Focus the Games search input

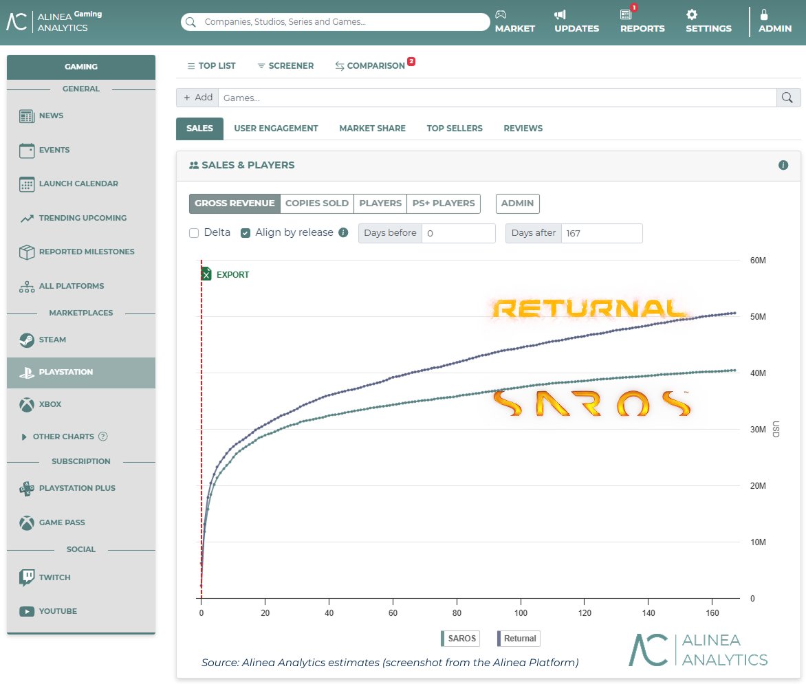[497, 98]
